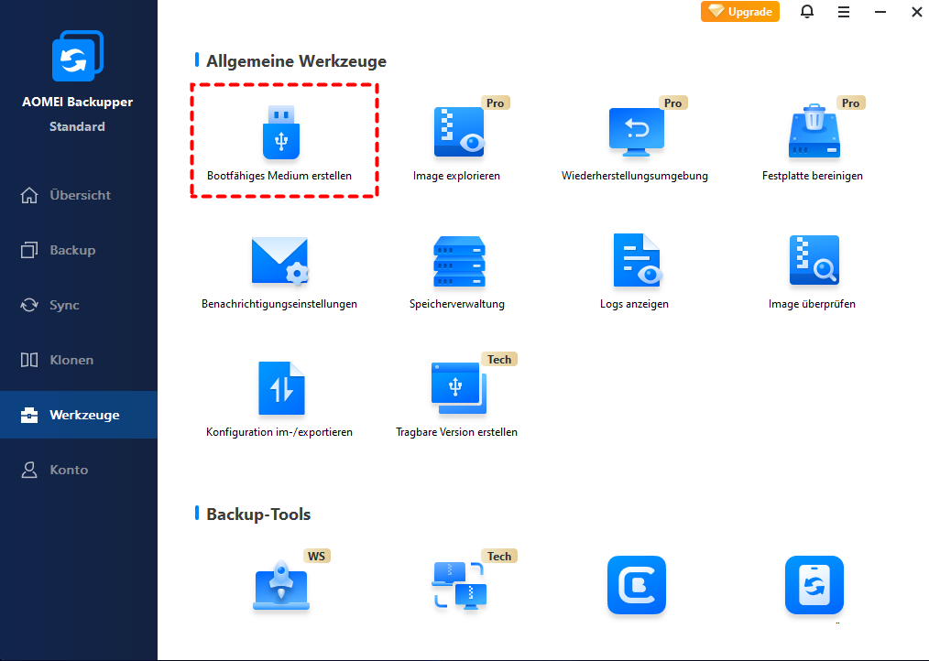Open Image überprüfen tool
Image resolution: width=929 pixels, height=661 pixels.
click(x=813, y=262)
